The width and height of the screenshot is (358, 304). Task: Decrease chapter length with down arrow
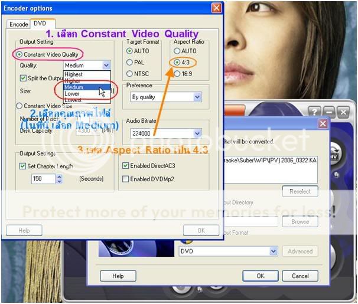[x=59, y=181]
